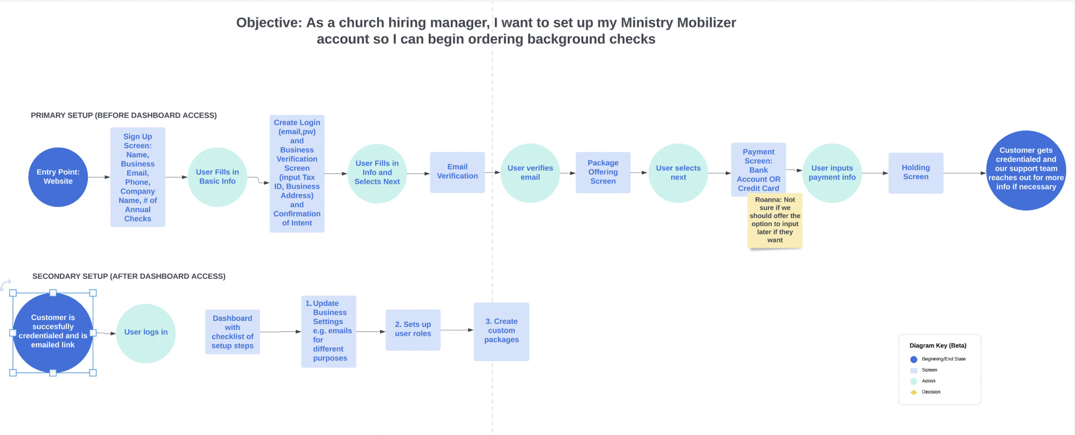Select arrow between Holding Screen and Customer credentialed

(x=965, y=173)
